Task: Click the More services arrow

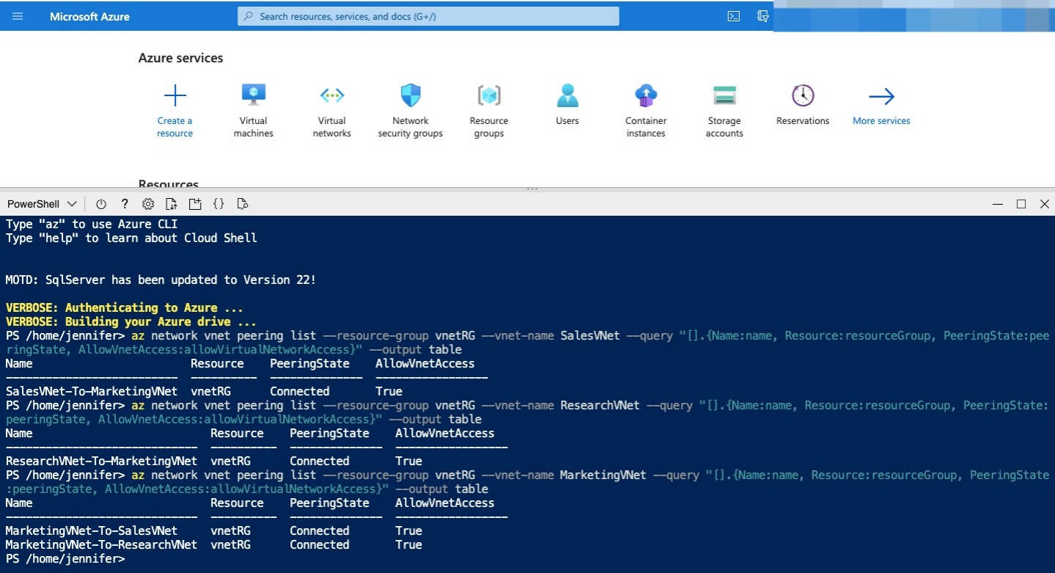Action: click(881, 96)
